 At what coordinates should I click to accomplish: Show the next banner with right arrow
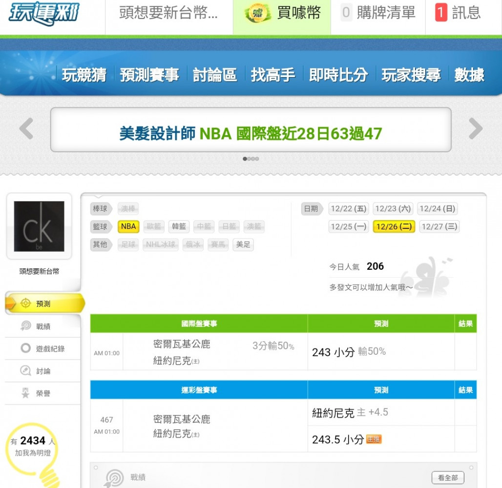point(476,128)
